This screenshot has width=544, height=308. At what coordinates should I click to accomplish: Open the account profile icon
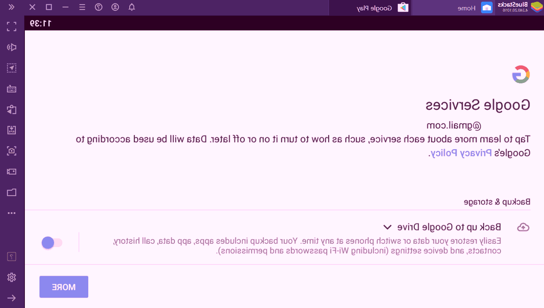(x=115, y=7)
